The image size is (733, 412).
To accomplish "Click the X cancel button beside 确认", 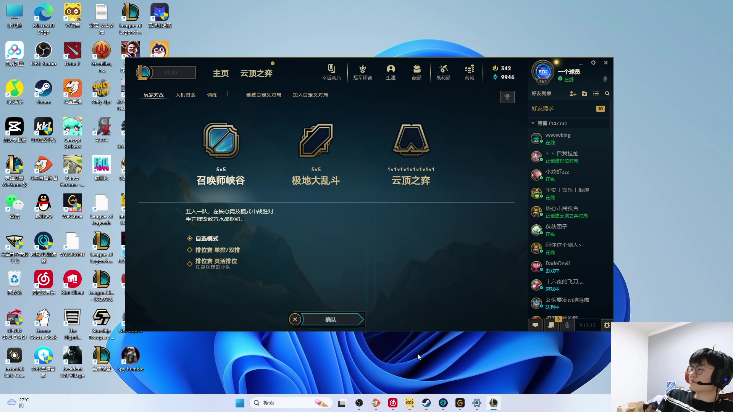I will 295,320.
